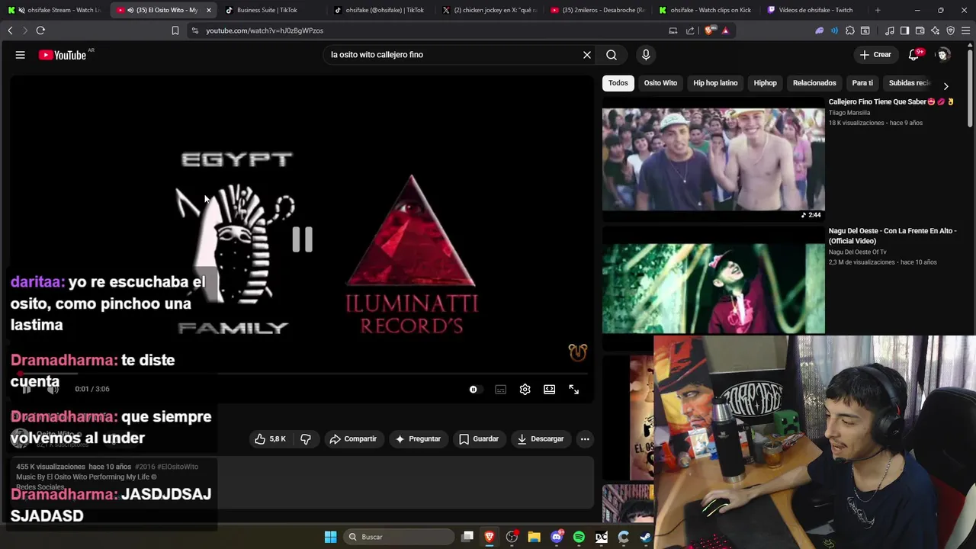976x549 pixels.
Task: Open Spotify from the taskbar
Action: point(579,537)
